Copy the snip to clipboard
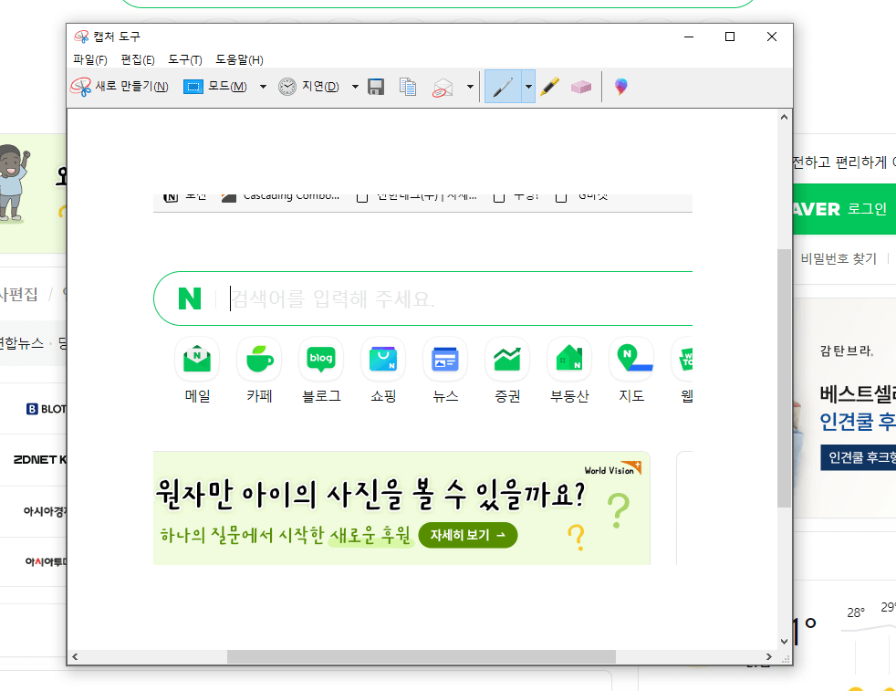Viewport: 896px width, 691px height. pos(408,86)
